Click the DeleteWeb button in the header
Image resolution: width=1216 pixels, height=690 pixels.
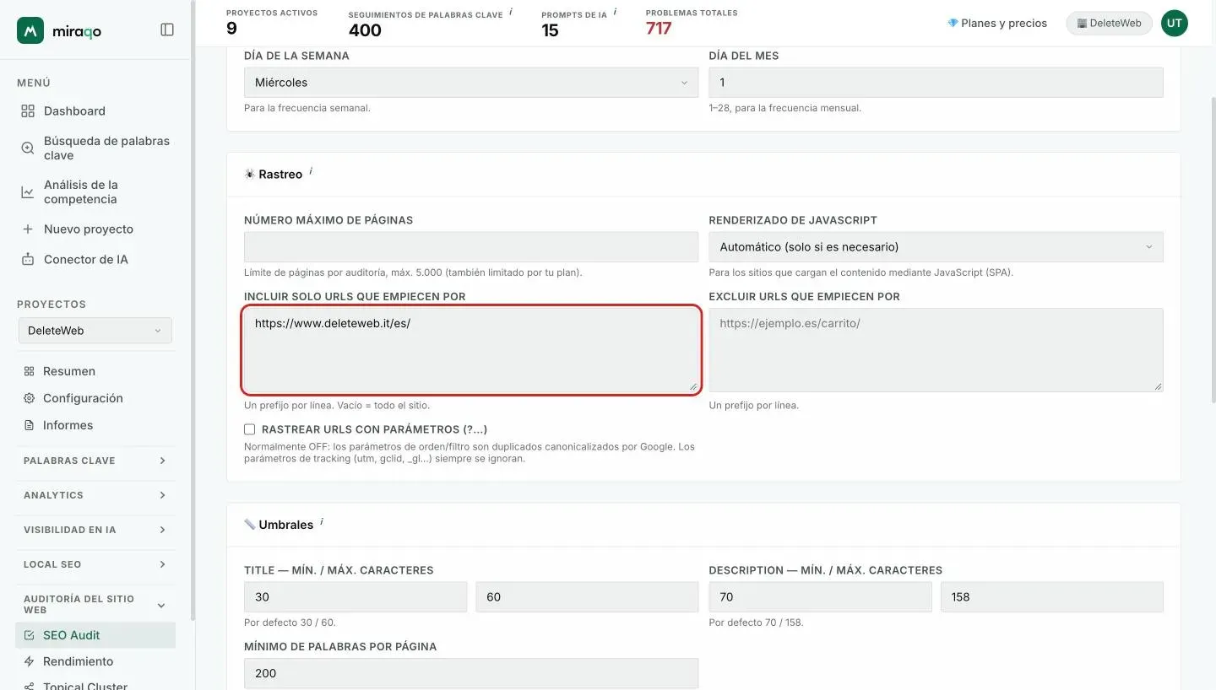pos(1109,24)
